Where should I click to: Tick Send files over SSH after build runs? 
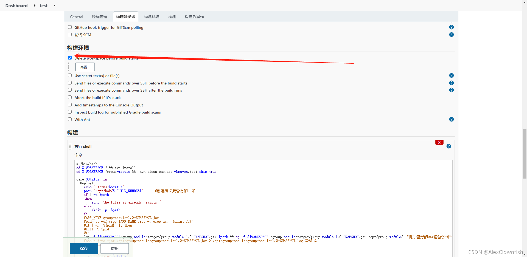click(x=70, y=90)
